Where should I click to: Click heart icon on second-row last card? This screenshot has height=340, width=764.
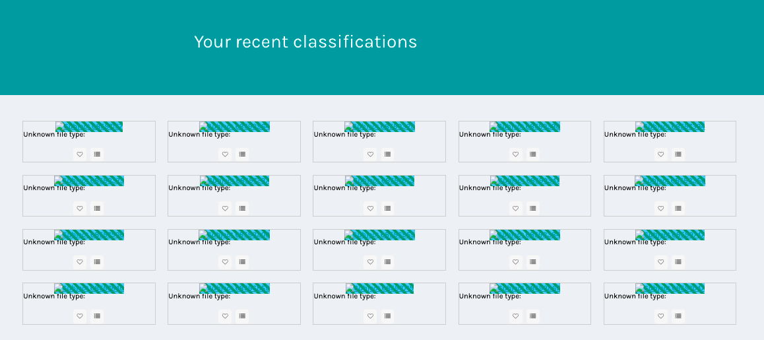tap(660, 209)
